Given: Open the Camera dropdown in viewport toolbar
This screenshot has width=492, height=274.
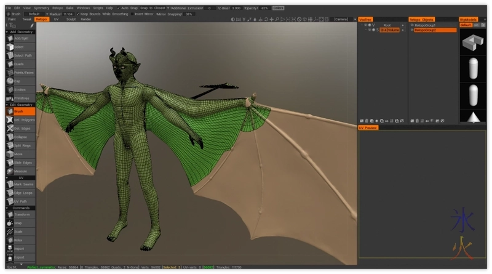Looking at the screenshot, I should (x=342, y=19).
